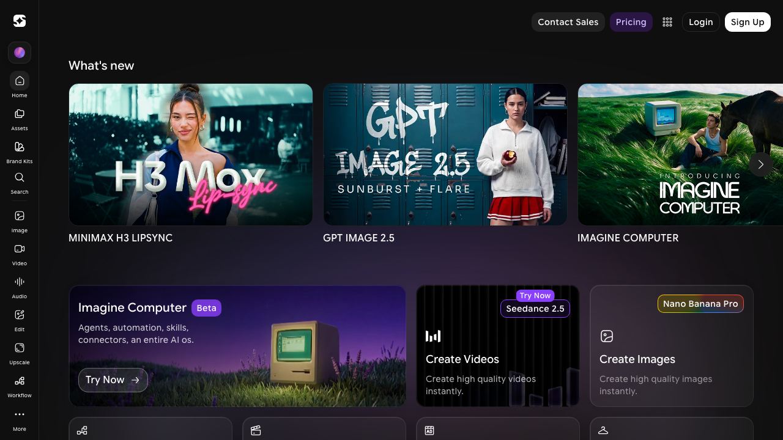Image resolution: width=783 pixels, height=440 pixels.
Task: Click the Contact Sales button
Action: click(568, 22)
